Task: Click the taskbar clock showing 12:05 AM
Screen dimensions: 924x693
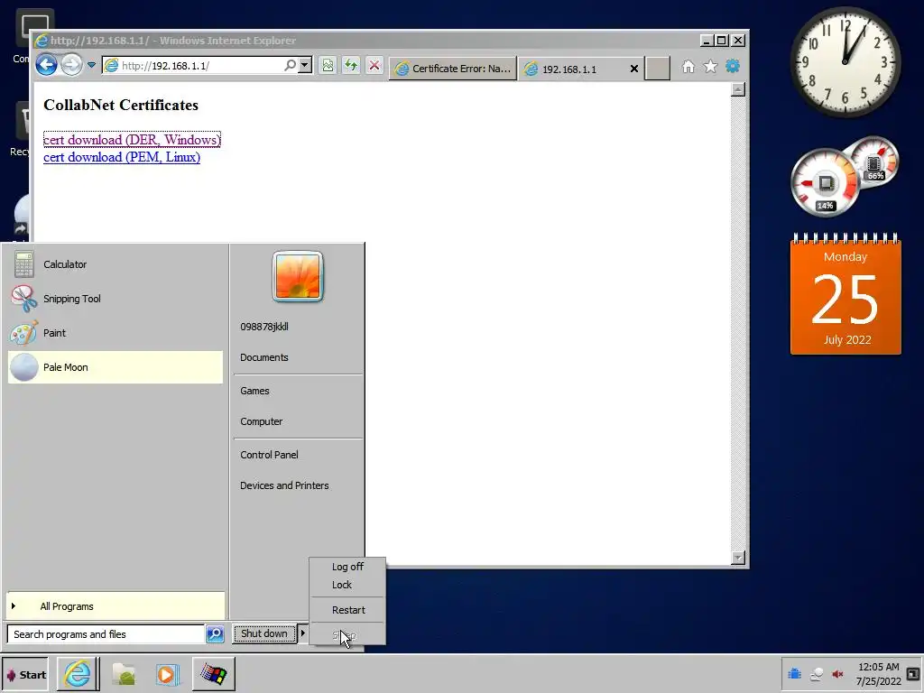Action: (879, 673)
